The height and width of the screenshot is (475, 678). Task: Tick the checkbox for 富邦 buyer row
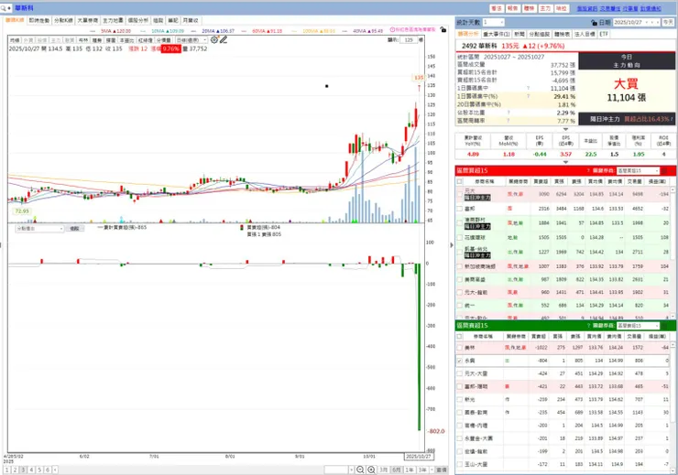pyautogui.click(x=460, y=209)
